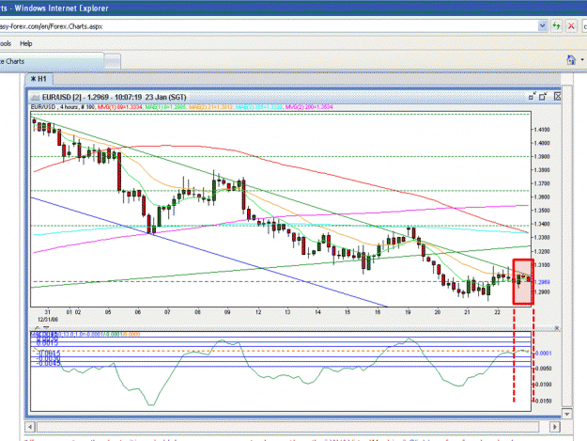
Task: Click the blank new tab button
Action: pos(113,62)
